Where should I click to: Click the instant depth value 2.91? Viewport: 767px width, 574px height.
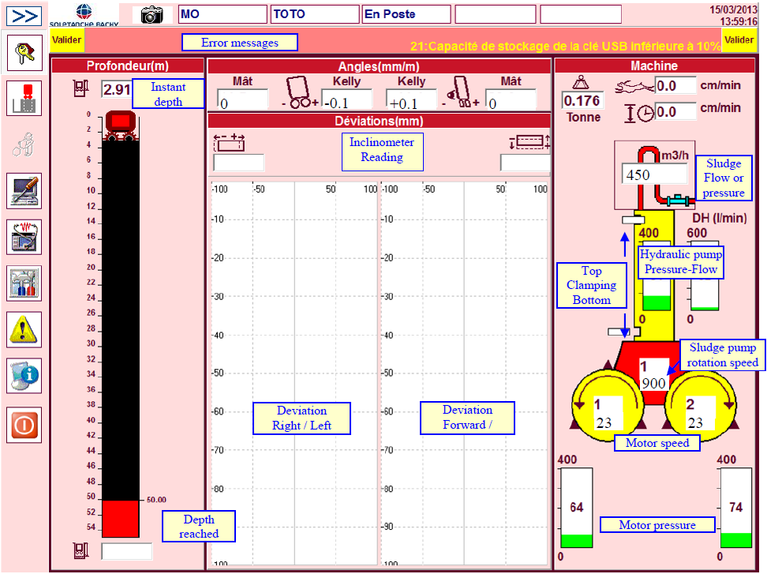[x=117, y=90]
